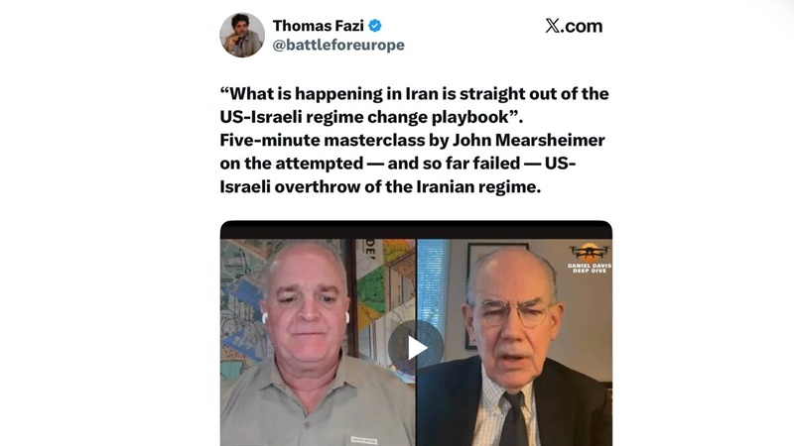Open the Thomas Fazi display name
The width and height of the screenshot is (794, 446).
coord(319,26)
